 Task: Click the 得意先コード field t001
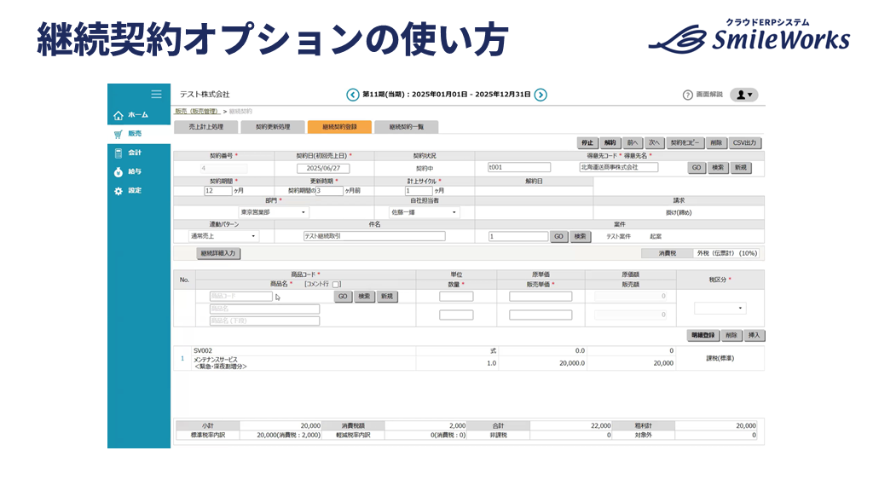click(519, 167)
